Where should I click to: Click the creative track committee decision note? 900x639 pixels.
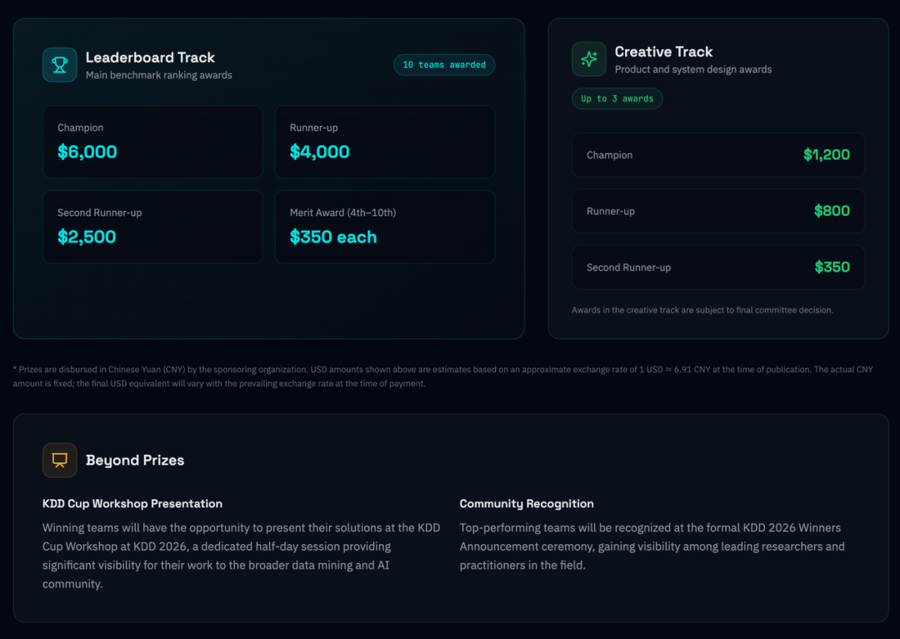tap(702, 310)
